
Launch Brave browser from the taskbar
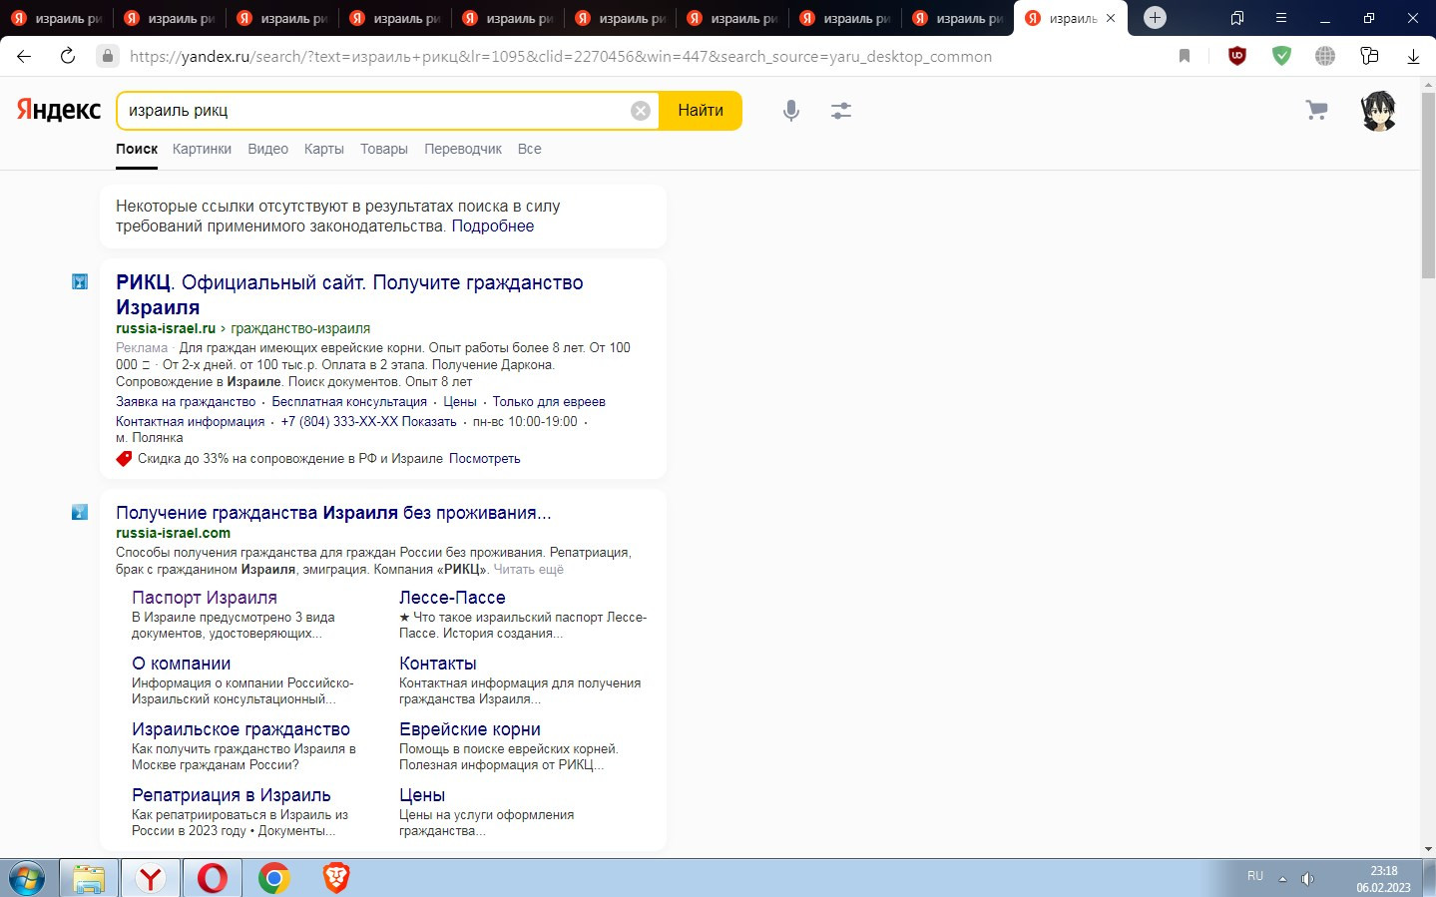tap(336, 879)
